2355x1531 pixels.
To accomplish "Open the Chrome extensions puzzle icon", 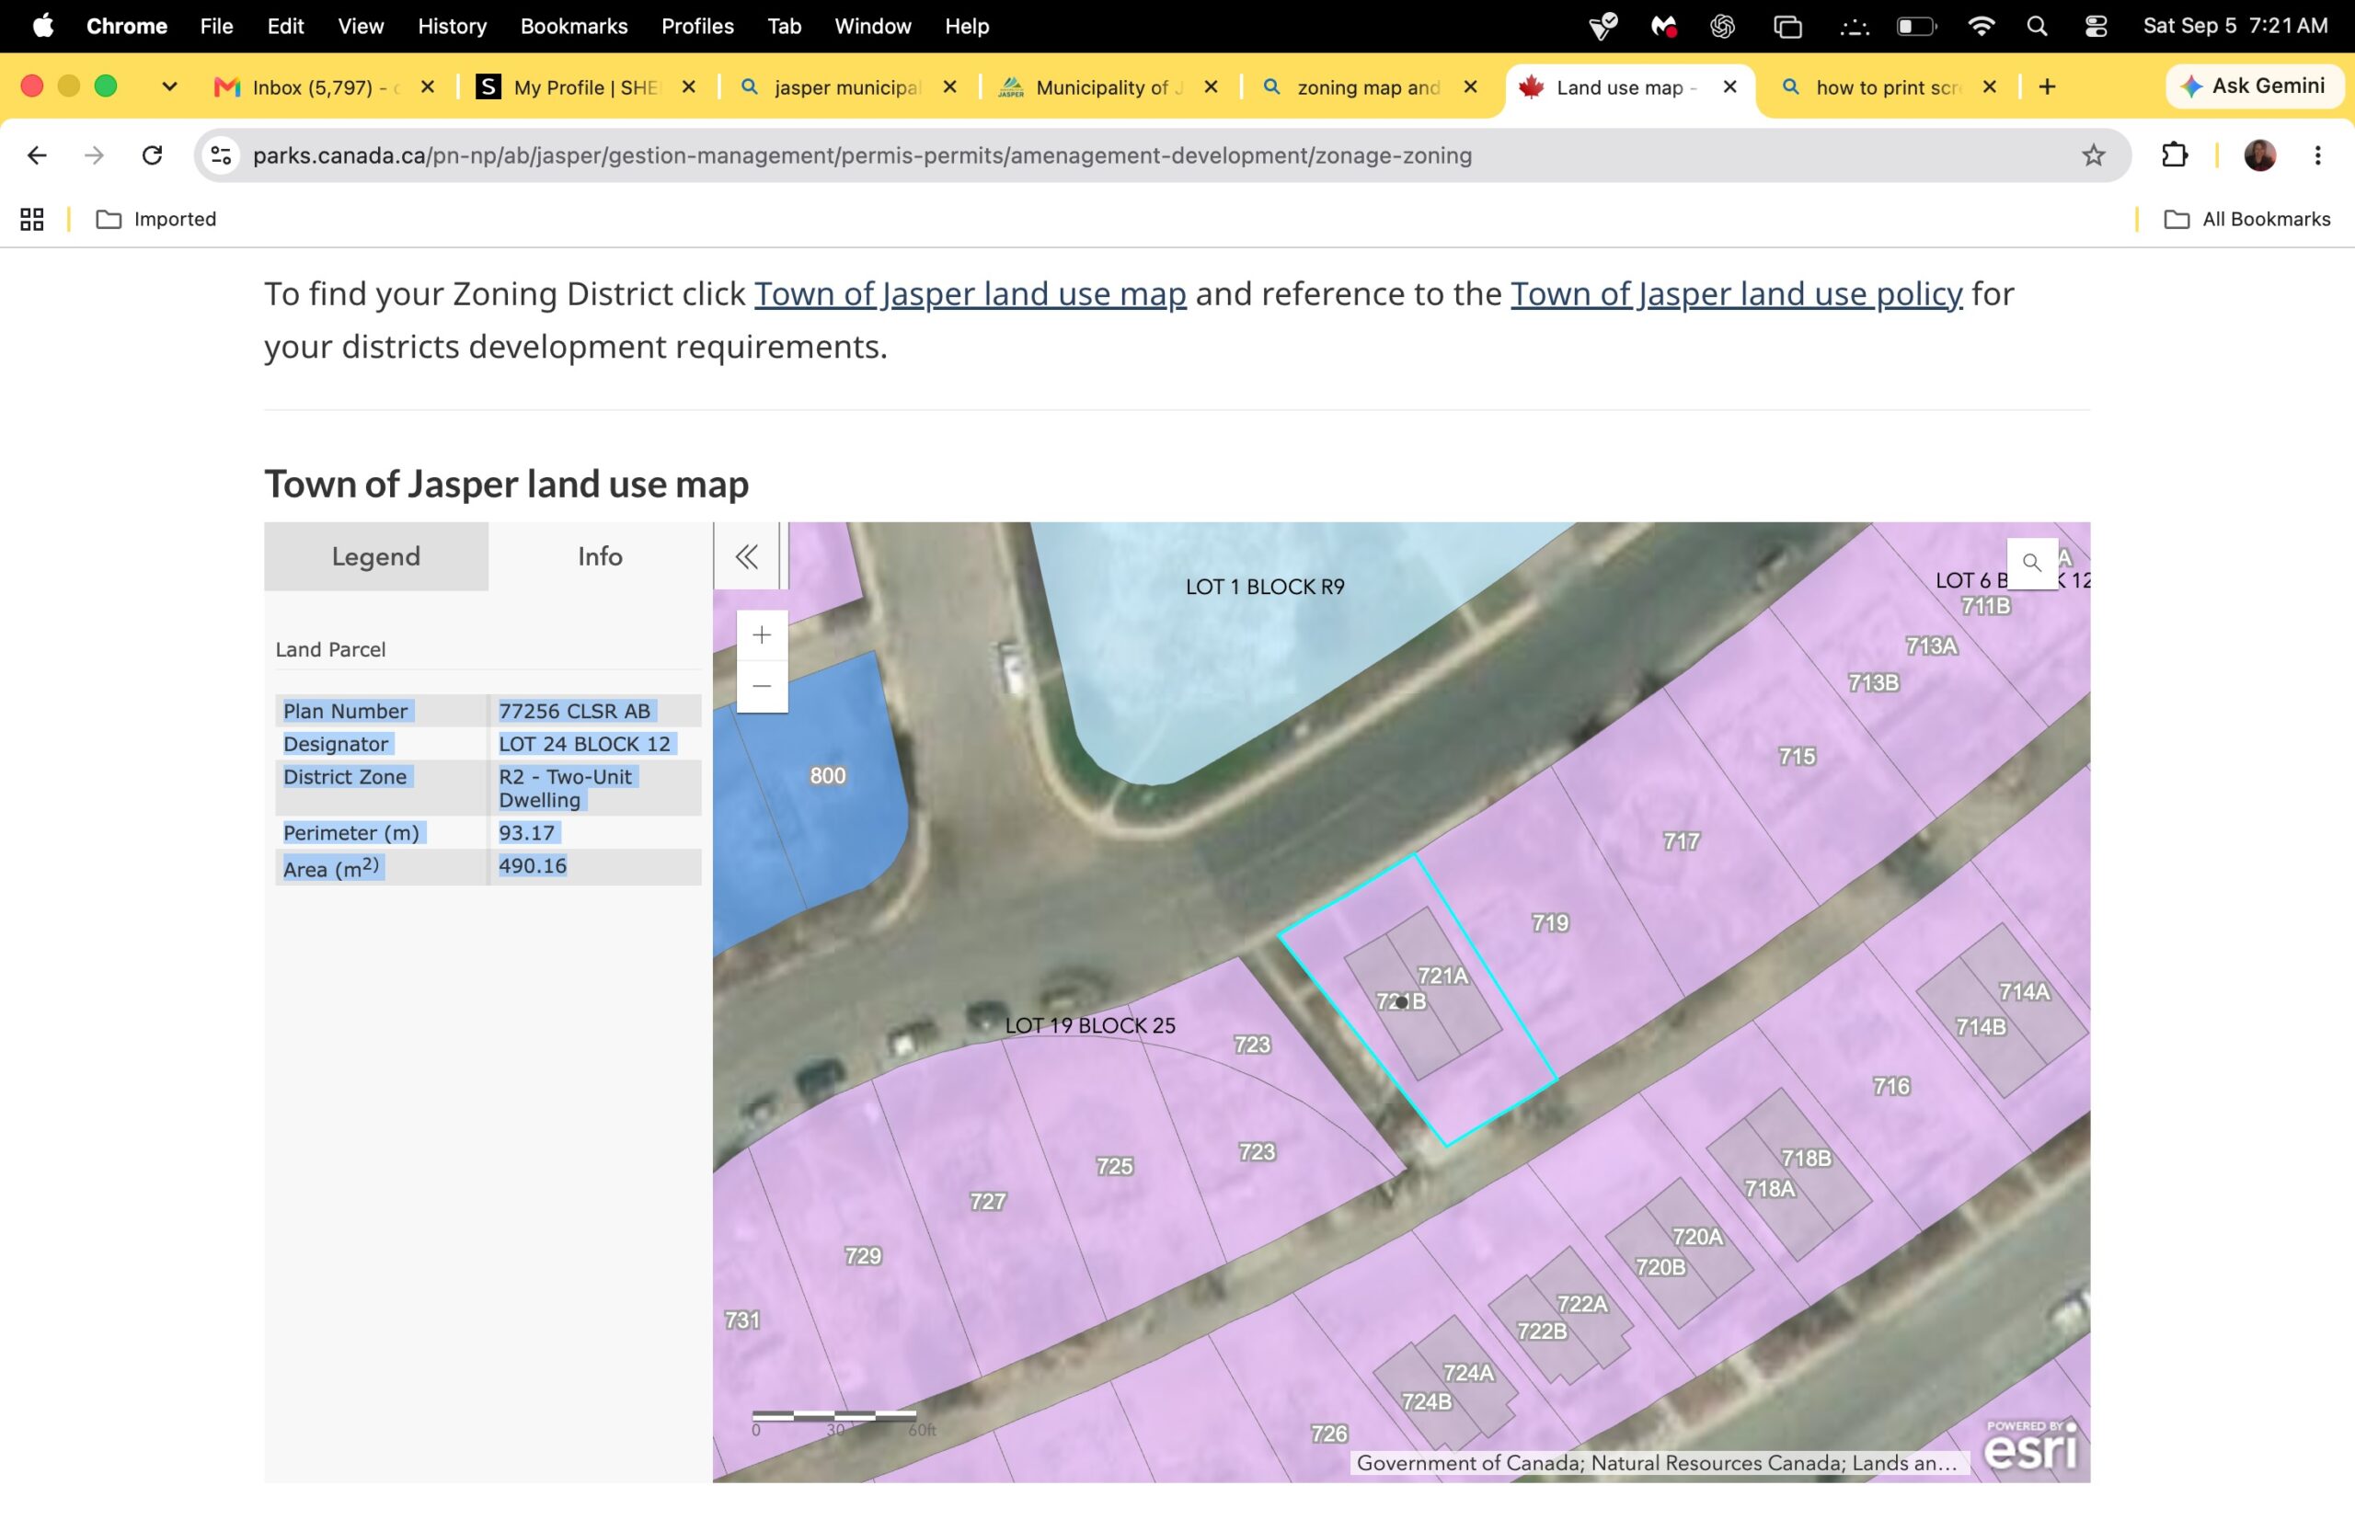I will point(2174,155).
